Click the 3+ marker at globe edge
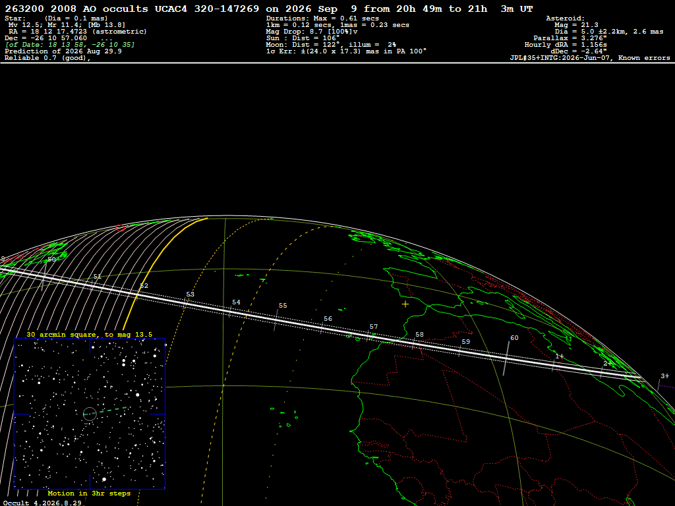This screenshot has width=675, height=506. [664, 376]
